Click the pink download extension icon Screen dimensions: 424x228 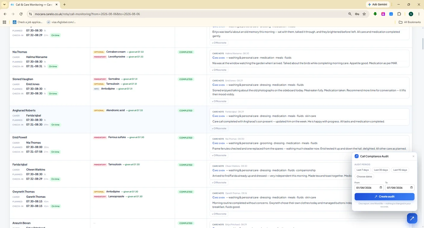point(383,14)
